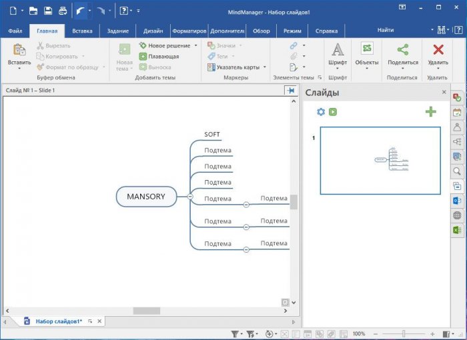467x340 pixels.
Task: Click the Help question mark icon in quick access toolbar
Action: [x=123, y=11]
